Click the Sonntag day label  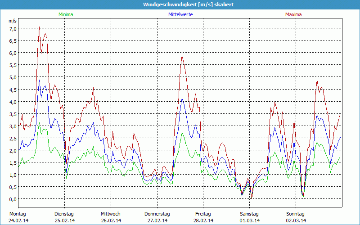295,214
